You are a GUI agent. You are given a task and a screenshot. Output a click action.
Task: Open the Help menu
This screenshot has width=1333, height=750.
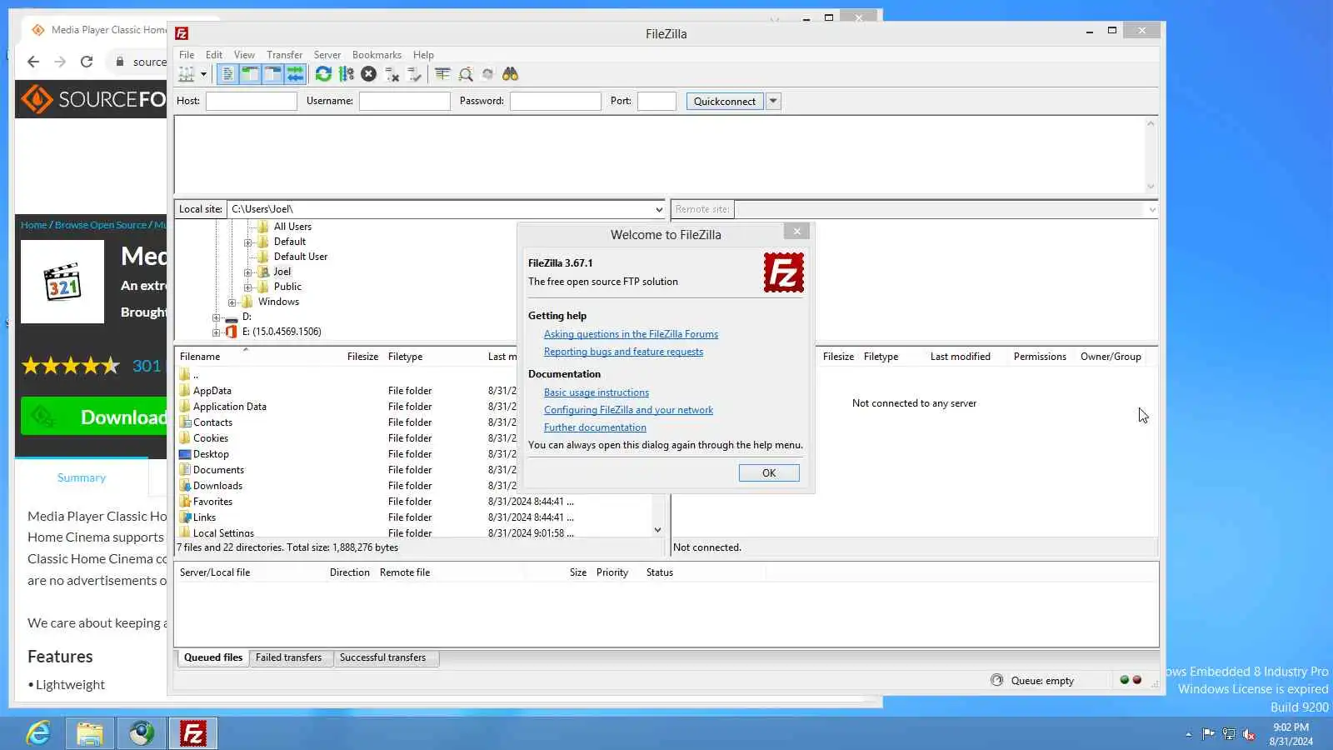click(423, 55)
